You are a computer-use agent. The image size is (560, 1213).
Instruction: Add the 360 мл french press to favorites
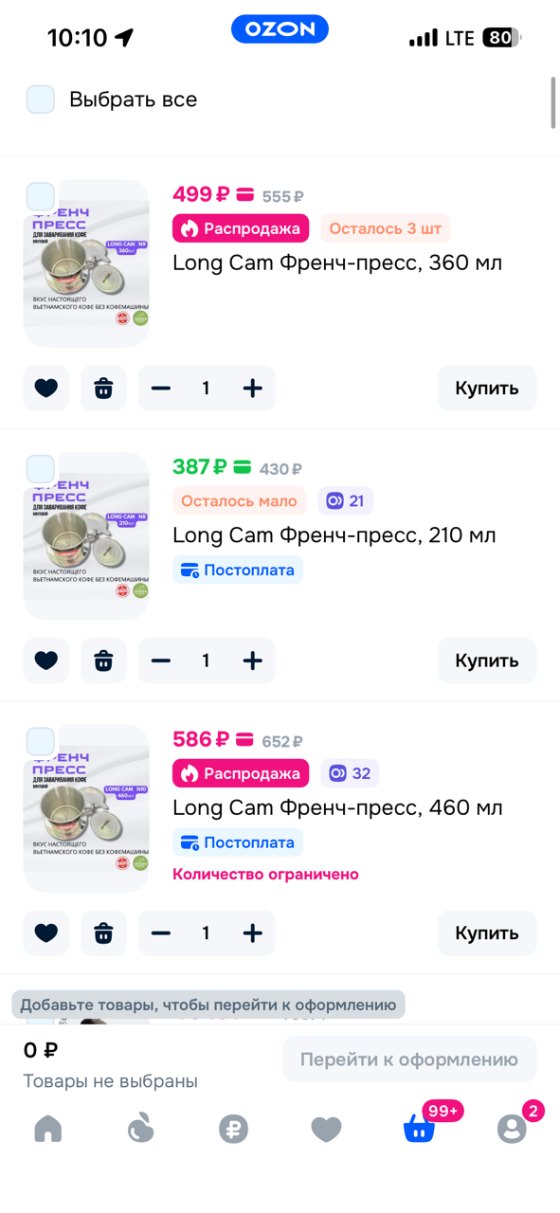point(46,388)
